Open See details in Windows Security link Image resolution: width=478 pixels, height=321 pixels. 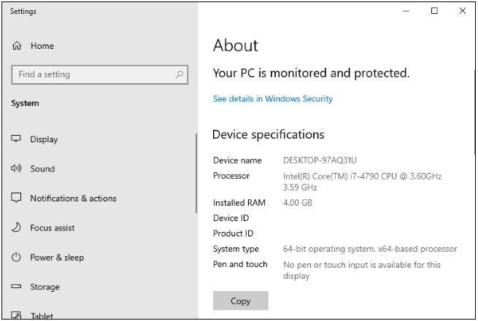point(272,98)
